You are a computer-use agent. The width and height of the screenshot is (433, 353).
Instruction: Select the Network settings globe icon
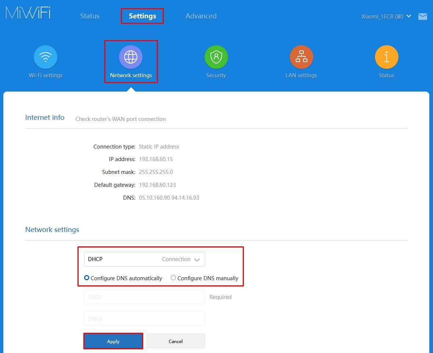[x=131, y=57]
